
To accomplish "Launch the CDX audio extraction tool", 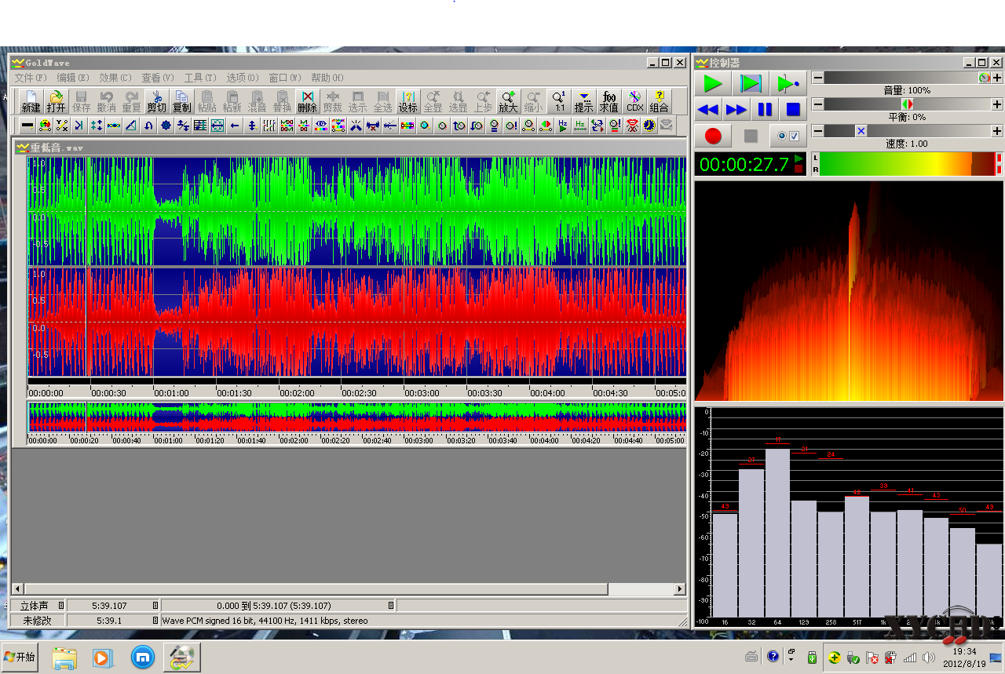I will point(634,102).
